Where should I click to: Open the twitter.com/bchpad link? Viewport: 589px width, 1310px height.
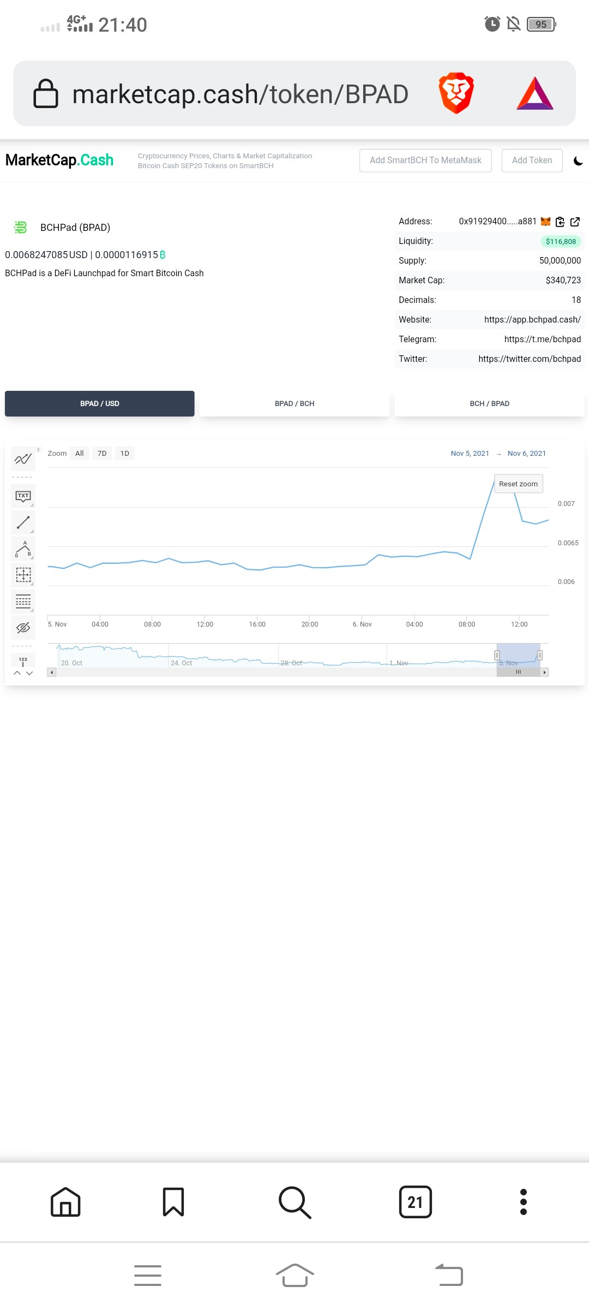530,359
